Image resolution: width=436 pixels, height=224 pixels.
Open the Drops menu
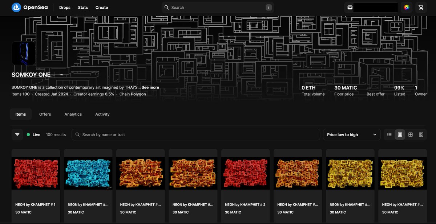point(65,7)
